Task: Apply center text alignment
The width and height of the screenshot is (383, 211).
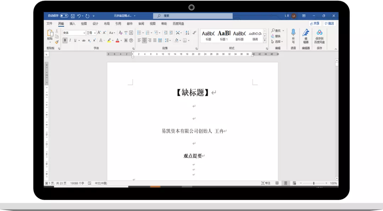Action: [144, 40]
